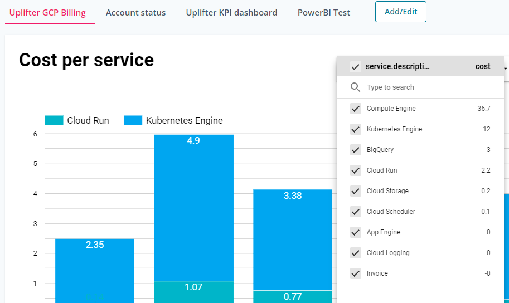509x303 pixels.
Task: Click the Kubernetes Engine cost value 12
Action: 487,129
